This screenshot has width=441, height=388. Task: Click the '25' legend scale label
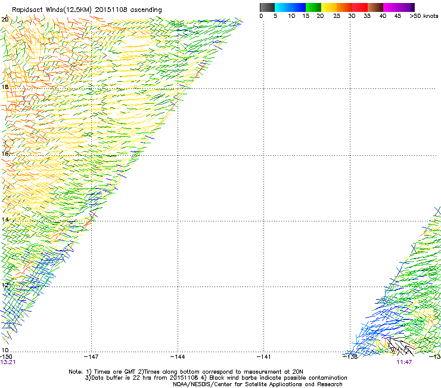(337, 16)
